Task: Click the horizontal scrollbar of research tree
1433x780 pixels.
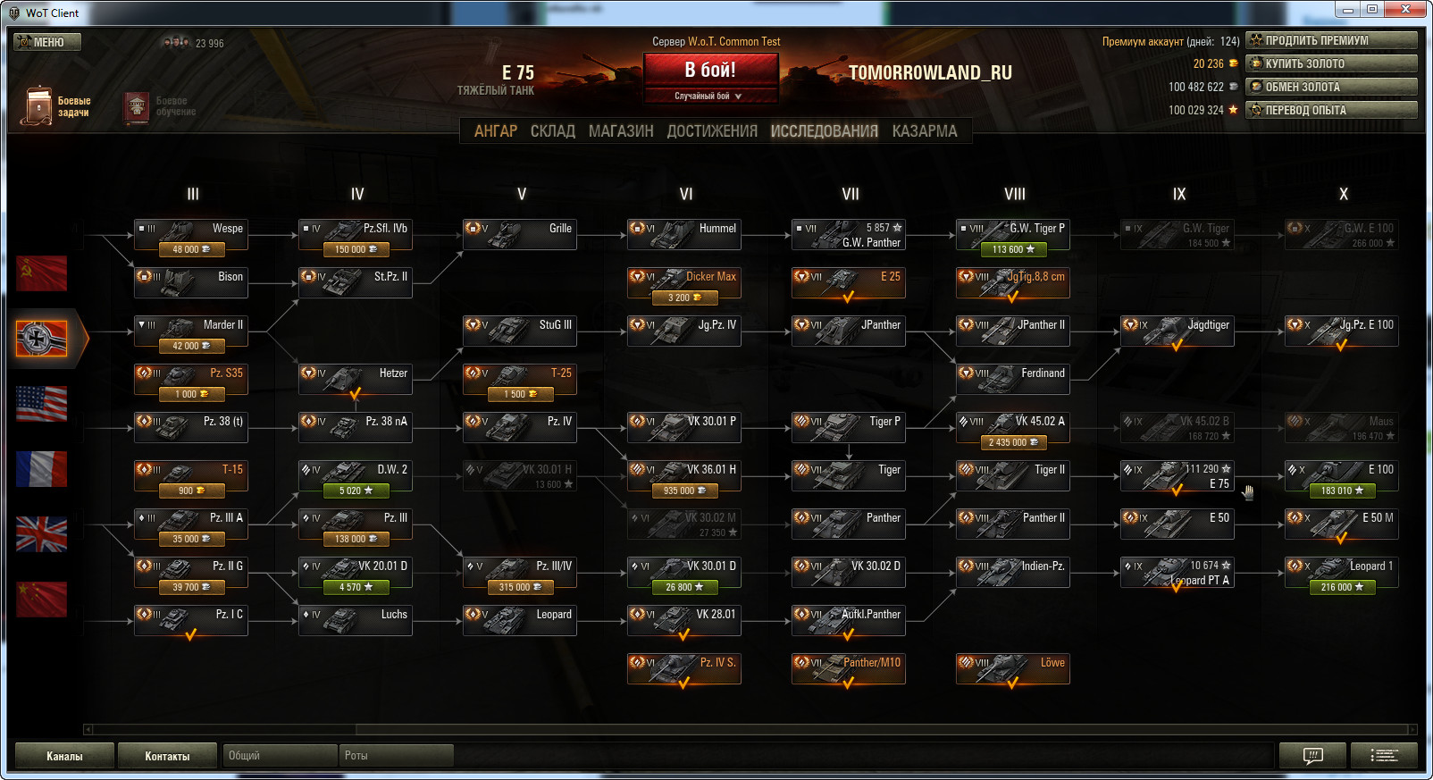Action: click(750, 729)
